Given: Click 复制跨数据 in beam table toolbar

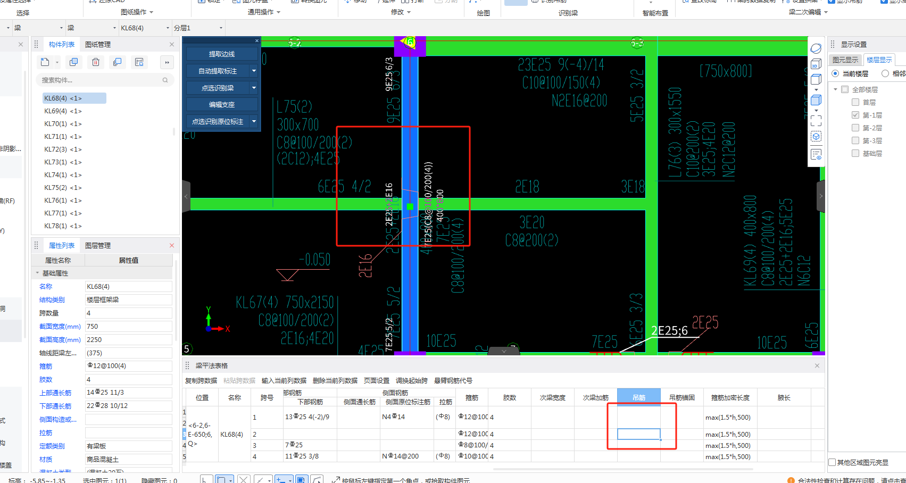Looking at the screenshot, I should click(201, 381).
